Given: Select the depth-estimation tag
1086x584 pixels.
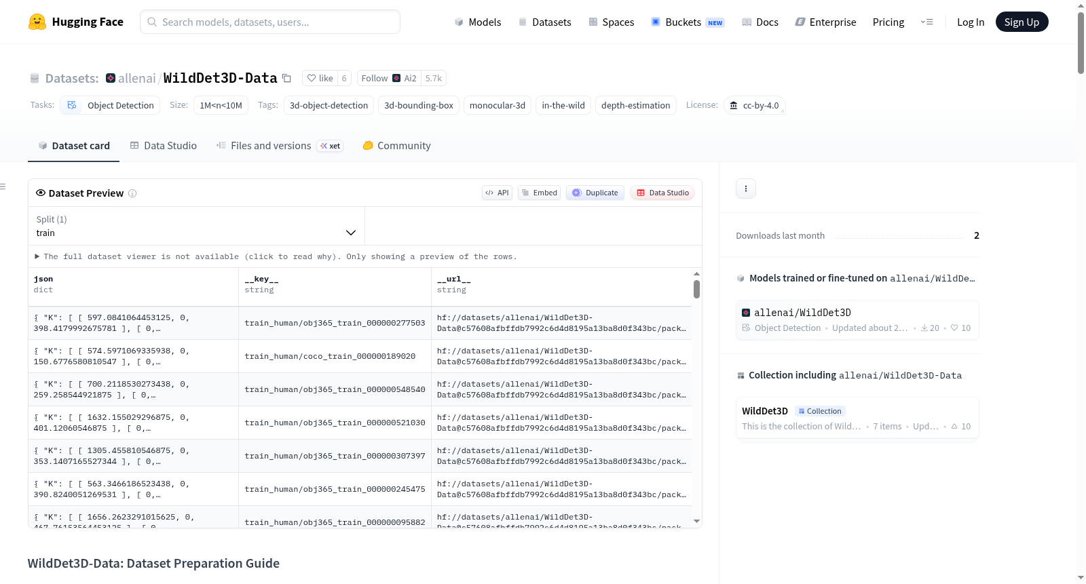Looking at the screenshot, I should tap(636, 105).
